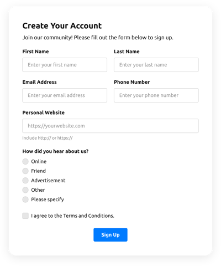Click the Email Address label
This screenshot has width=221, height=266.
click(x=39, y=82)
